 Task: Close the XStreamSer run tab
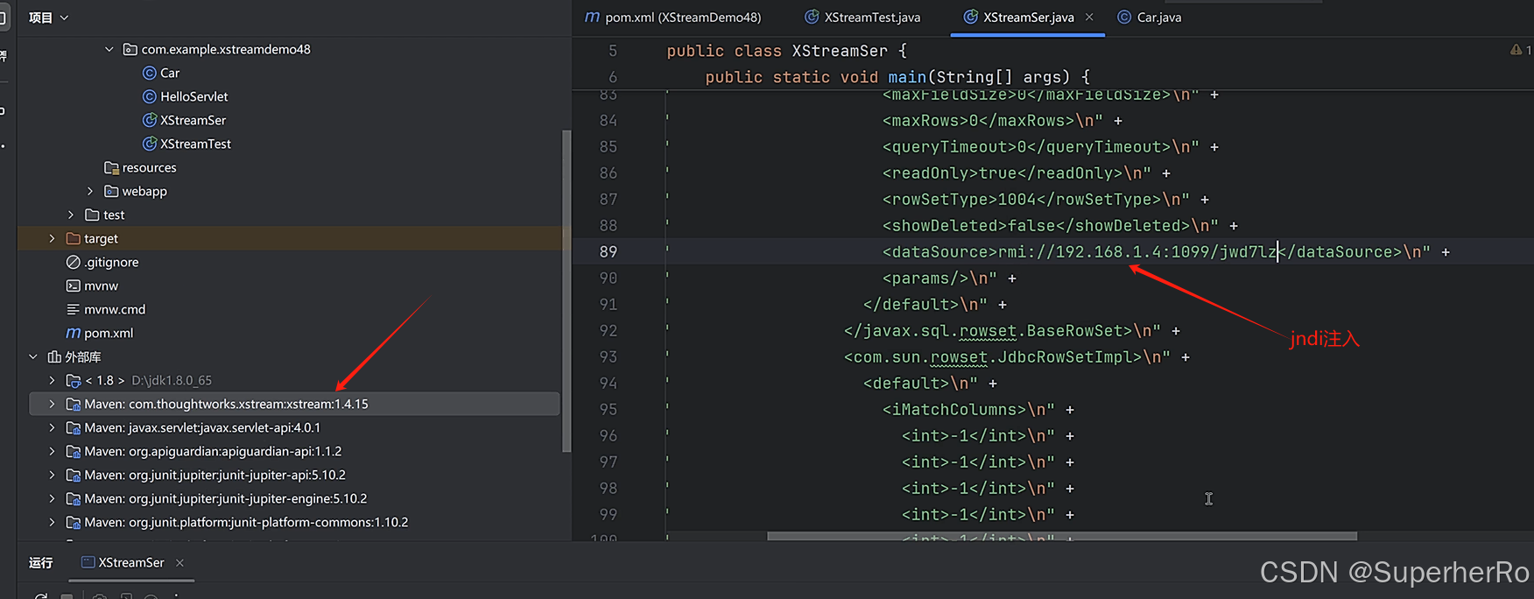(179, 562)
